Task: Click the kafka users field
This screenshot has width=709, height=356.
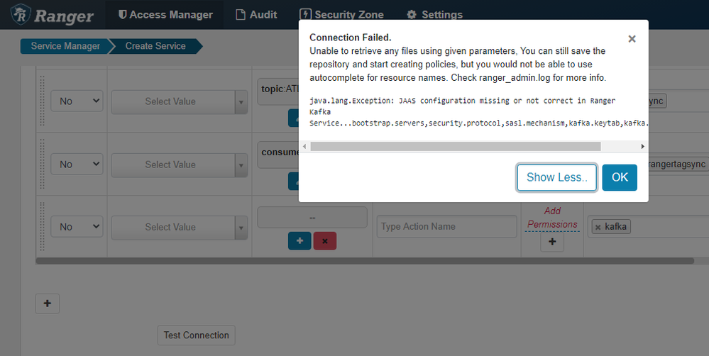Action: point(649,227)
